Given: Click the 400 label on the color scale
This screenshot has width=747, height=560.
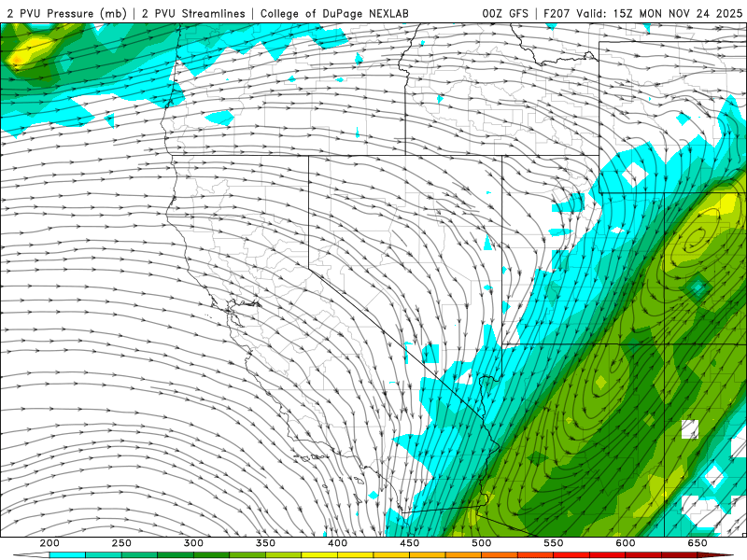Looking at the screenshot, I should click(337, 543).
